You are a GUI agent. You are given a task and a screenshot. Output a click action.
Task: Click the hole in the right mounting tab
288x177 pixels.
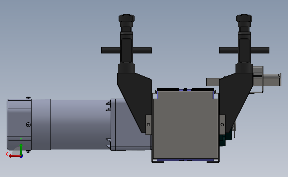222,125
